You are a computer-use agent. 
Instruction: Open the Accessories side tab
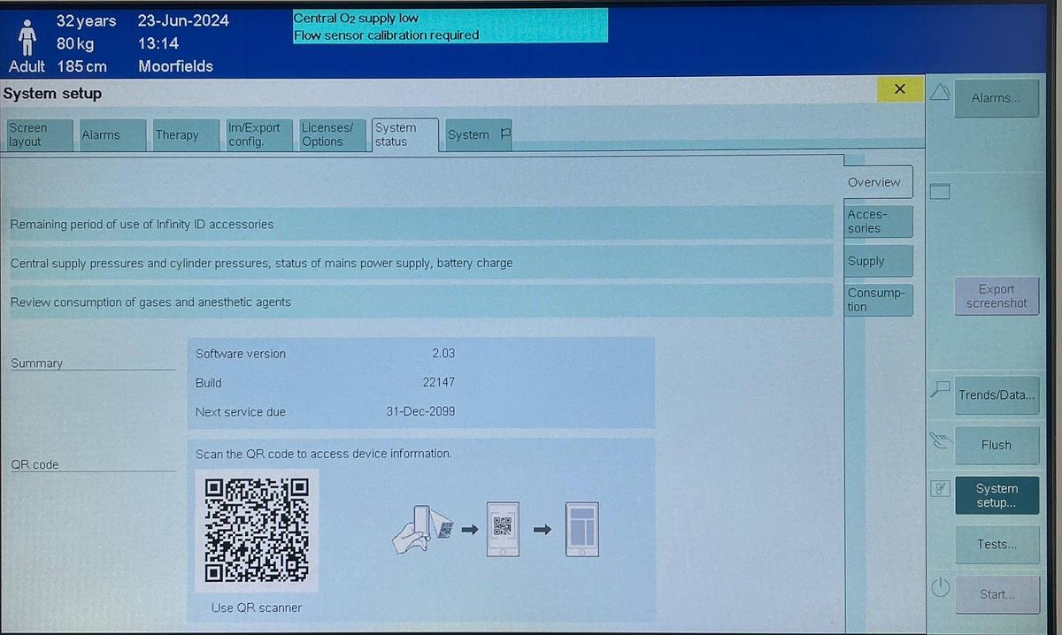pos(877,221)
